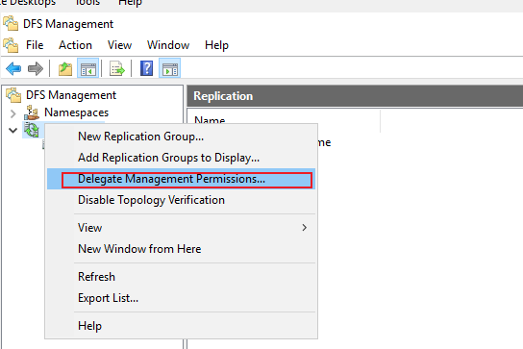The image size is (523, 349).
Task: Click the blue Back arrow in toolbar
Action: (x=13, y=69)
